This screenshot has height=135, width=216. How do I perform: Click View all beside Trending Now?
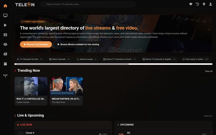click(208, 71)
